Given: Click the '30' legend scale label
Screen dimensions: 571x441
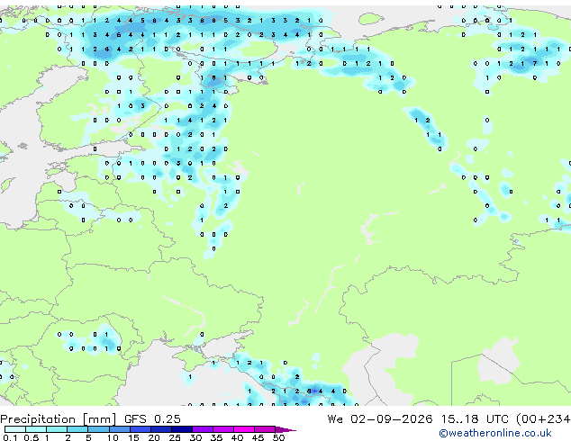Looking at the screenshot, I should (x=195, y=437).
